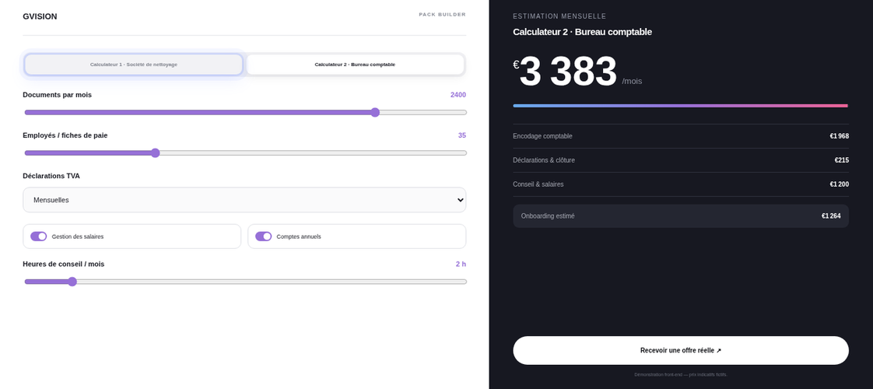Click the Calculateur 2 · Bureau comptable summary title
The width and height of the screenshot is (873, 389).
[582, 32]
